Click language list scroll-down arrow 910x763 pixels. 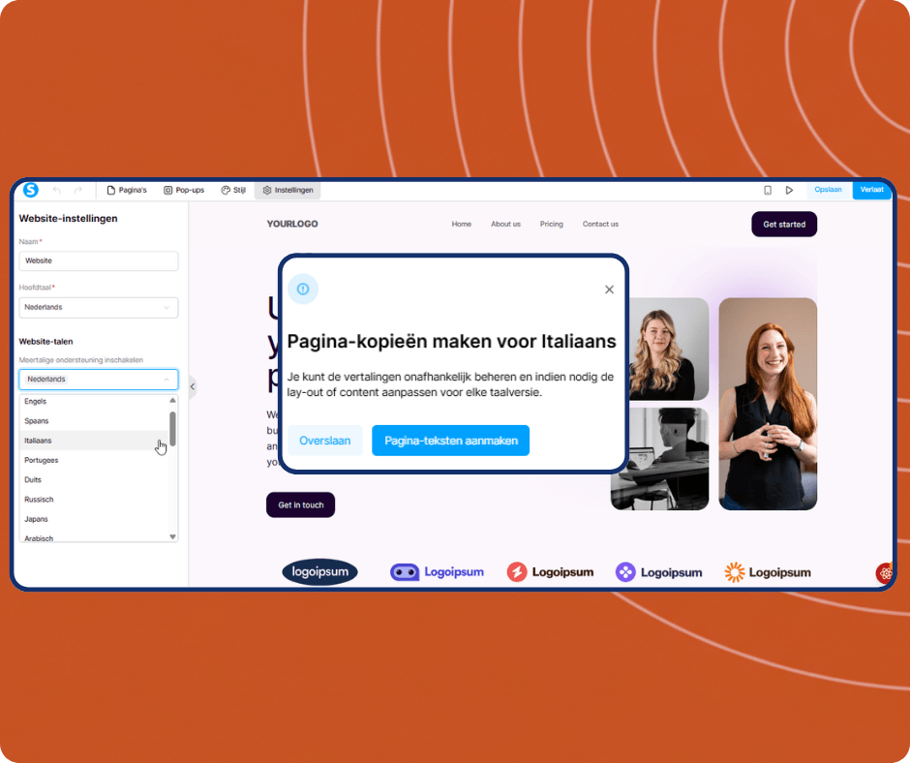pos(172,536)
